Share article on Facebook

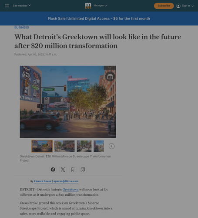click(x=53, y=170)
